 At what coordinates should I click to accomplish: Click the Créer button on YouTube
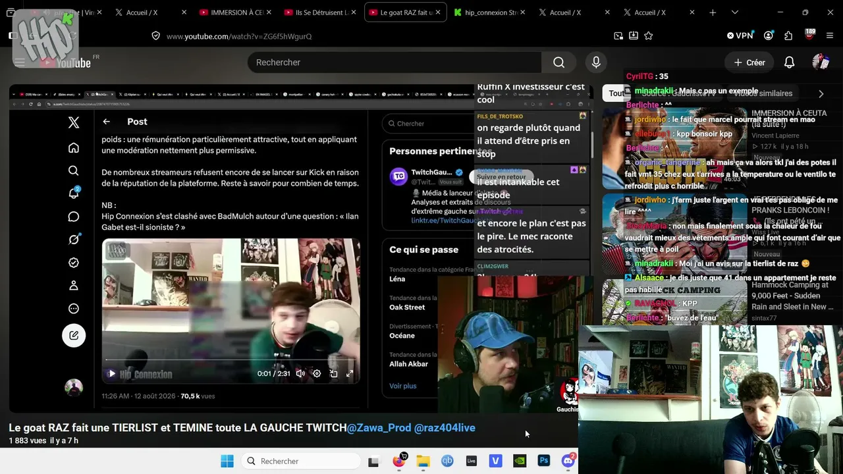[x=749, y=63]
